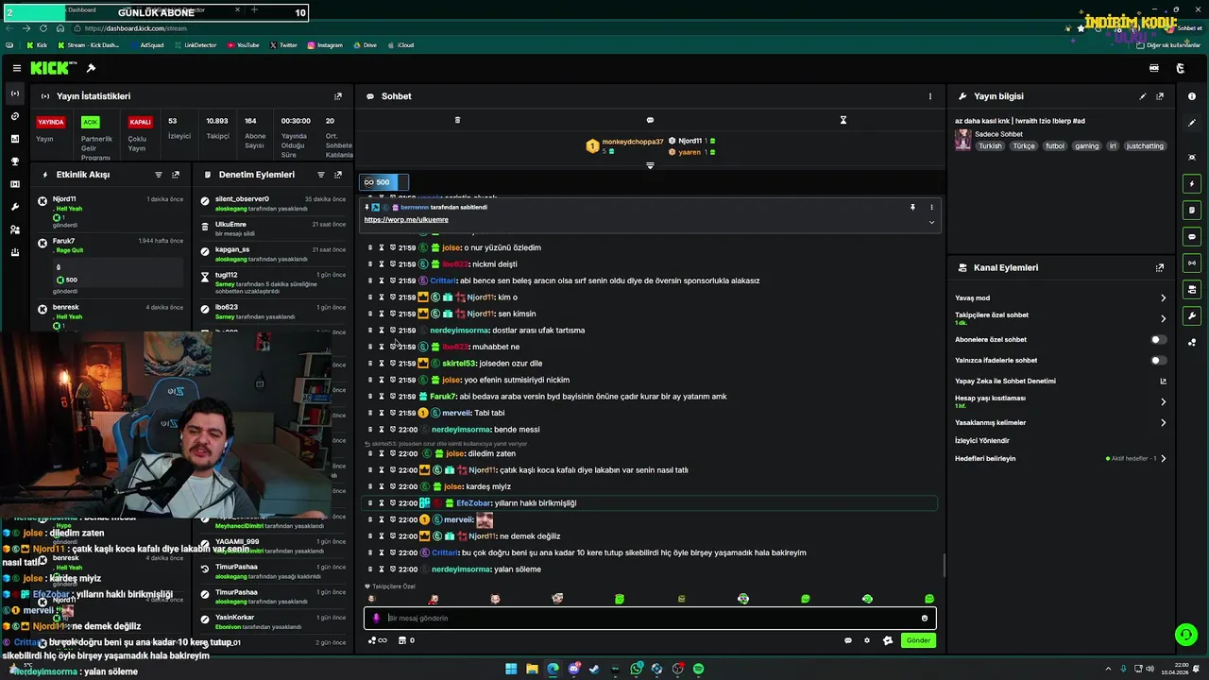Select the justchatting stream tag
The height and width of the screenshot is (680, 1209).
click(x=1146, y=146)
